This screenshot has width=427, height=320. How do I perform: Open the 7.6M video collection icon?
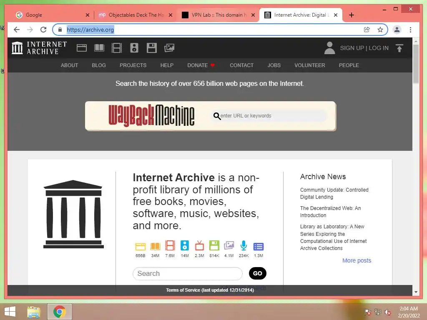[x=170, y=245]
